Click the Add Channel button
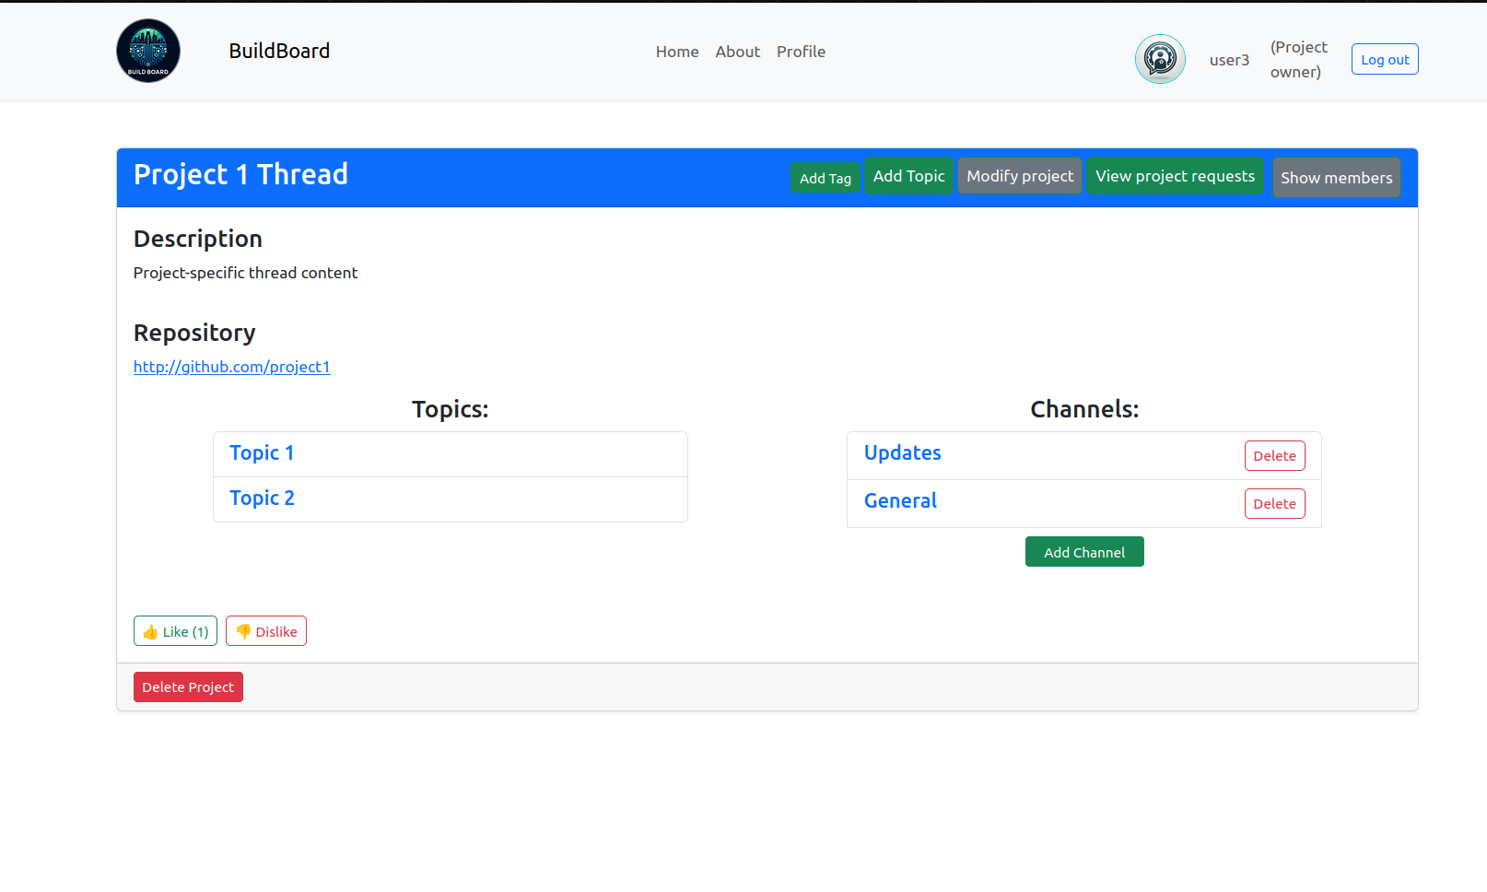The image size is (1487, 892). point(1084,552)
